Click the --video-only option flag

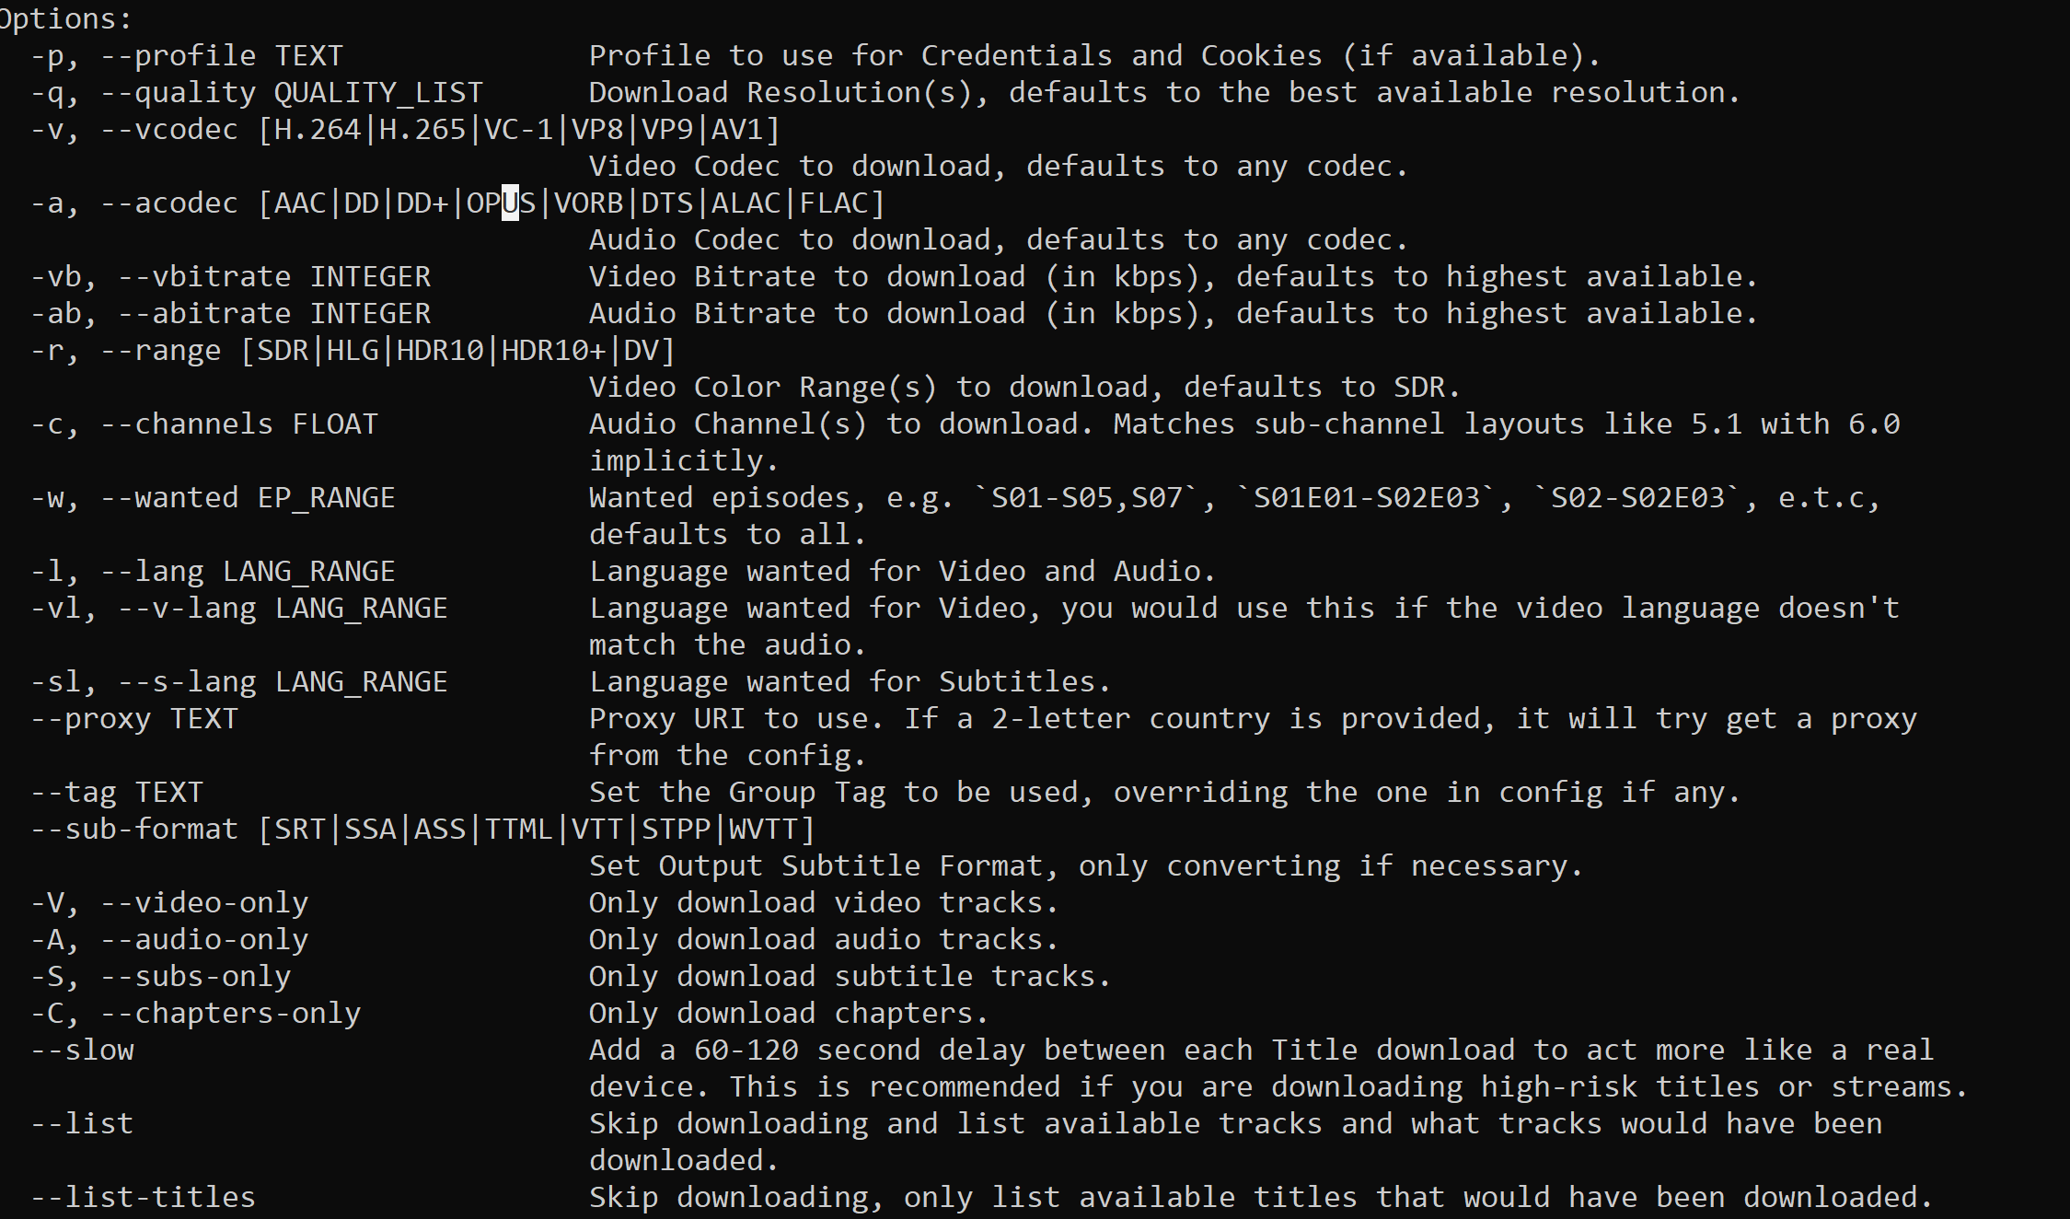(204, 902)
